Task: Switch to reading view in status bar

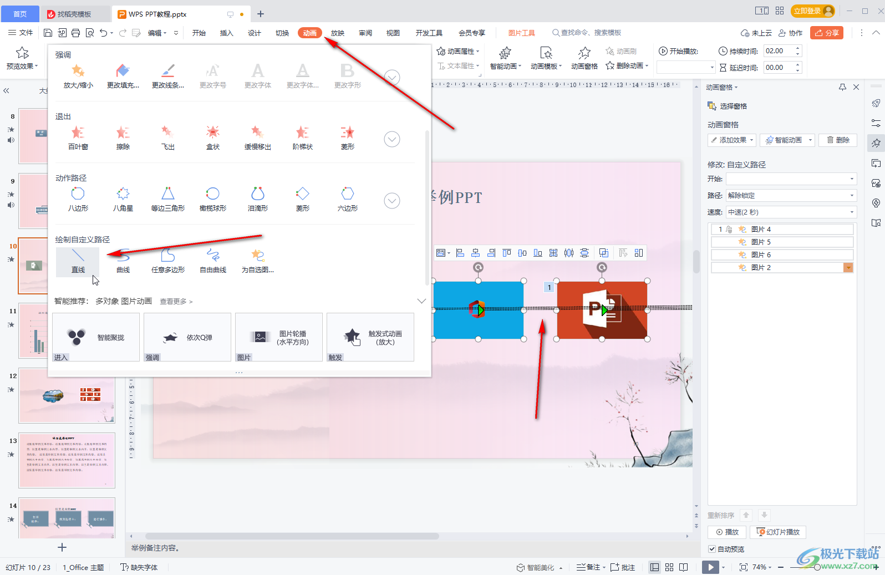Action: click(684, 567)
